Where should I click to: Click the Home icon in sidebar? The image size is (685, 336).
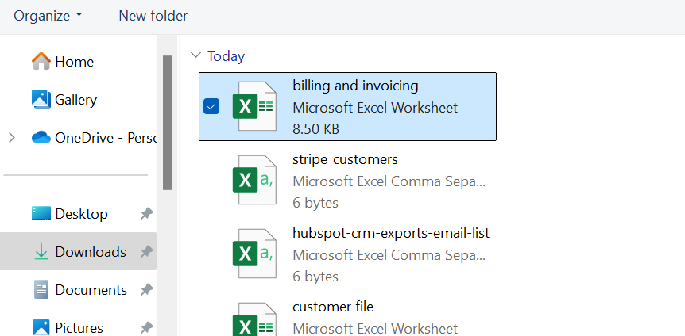pyautogui.click(x=41, y=61)
